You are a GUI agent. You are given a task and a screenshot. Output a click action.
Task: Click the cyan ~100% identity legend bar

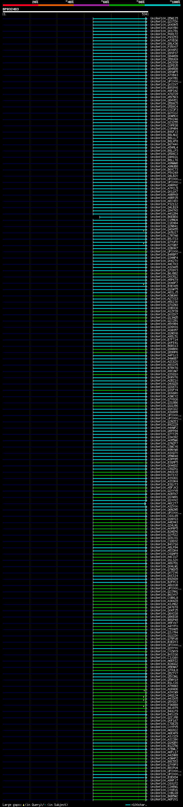pyautogui.click(x=162, y=5)
